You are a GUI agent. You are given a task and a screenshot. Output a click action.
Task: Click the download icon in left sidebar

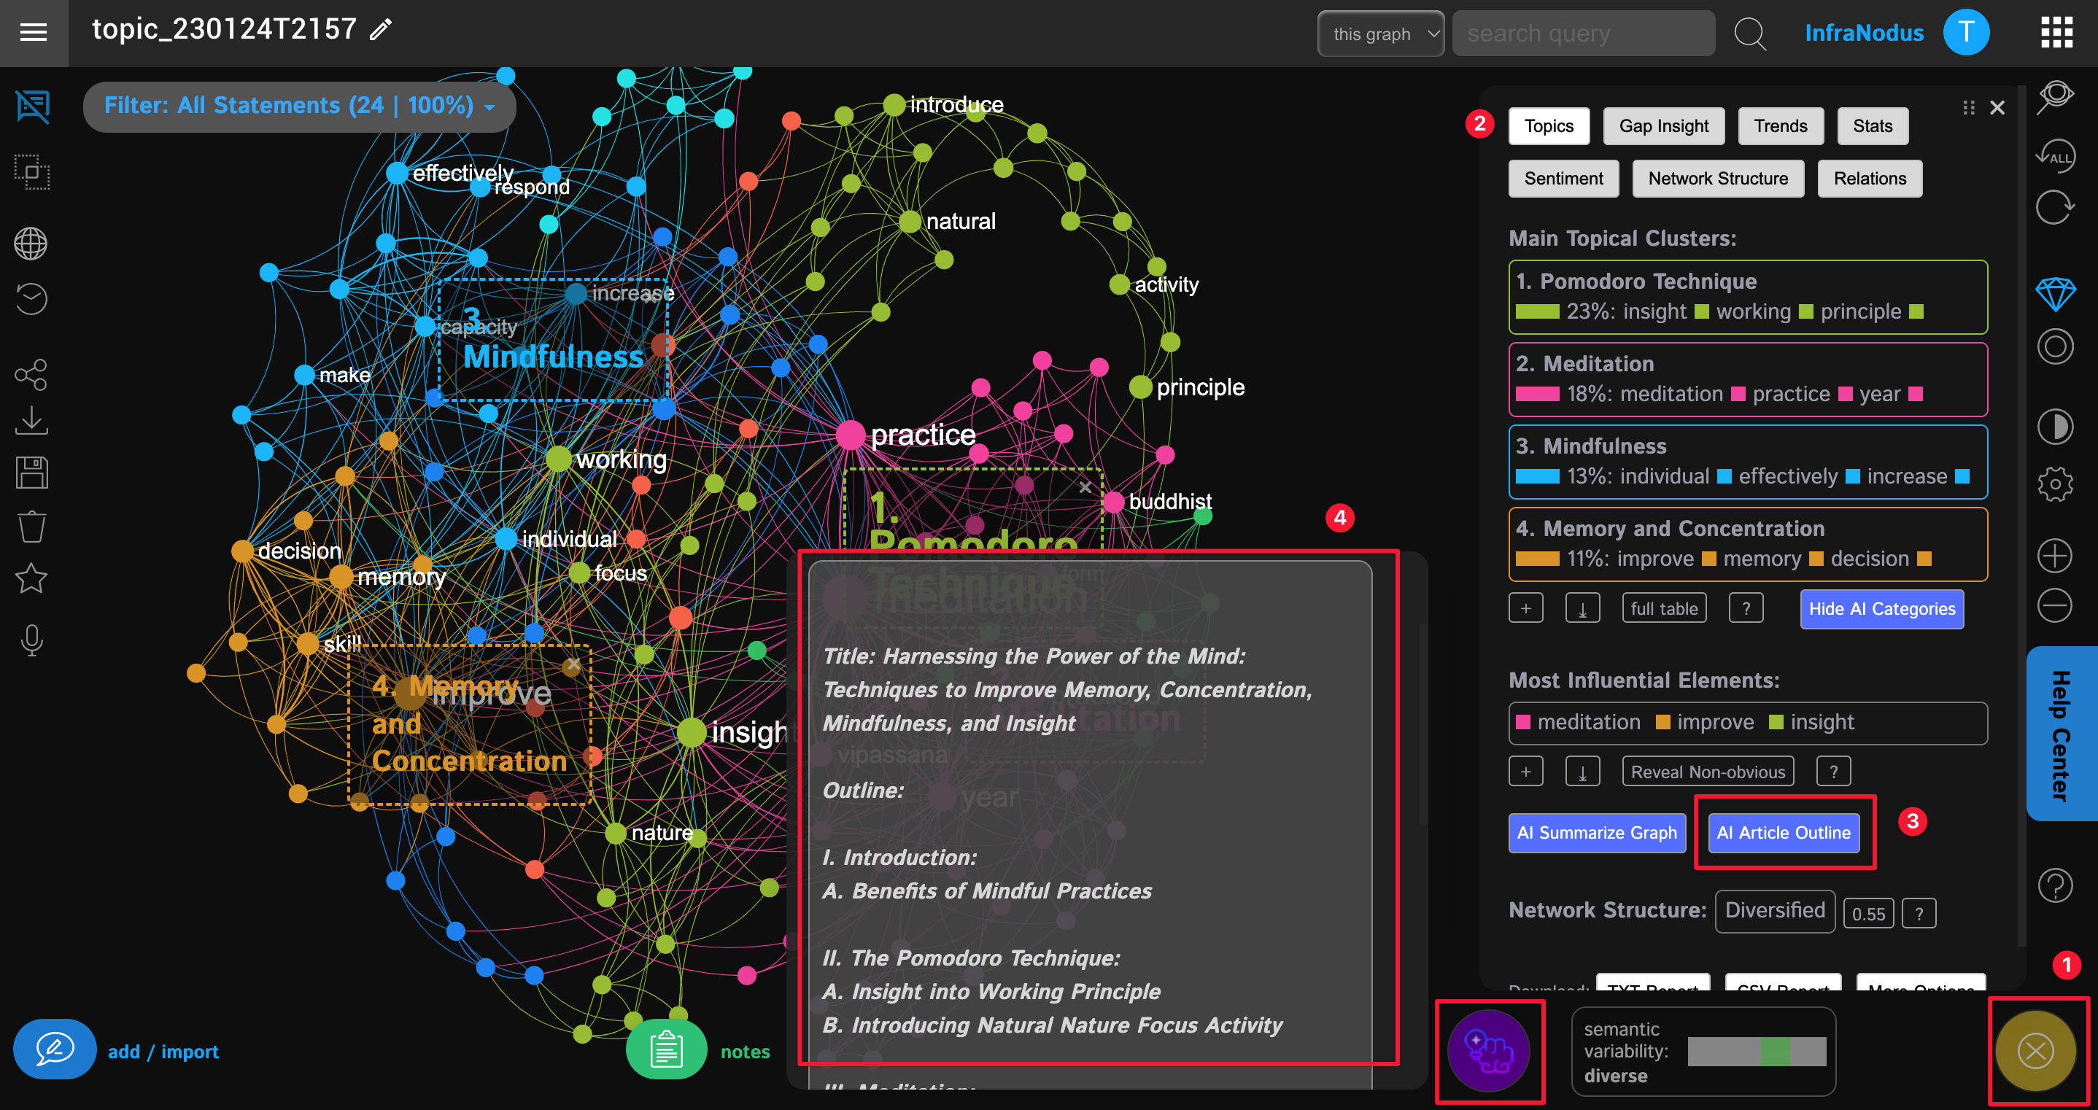(x=31, y=421)
